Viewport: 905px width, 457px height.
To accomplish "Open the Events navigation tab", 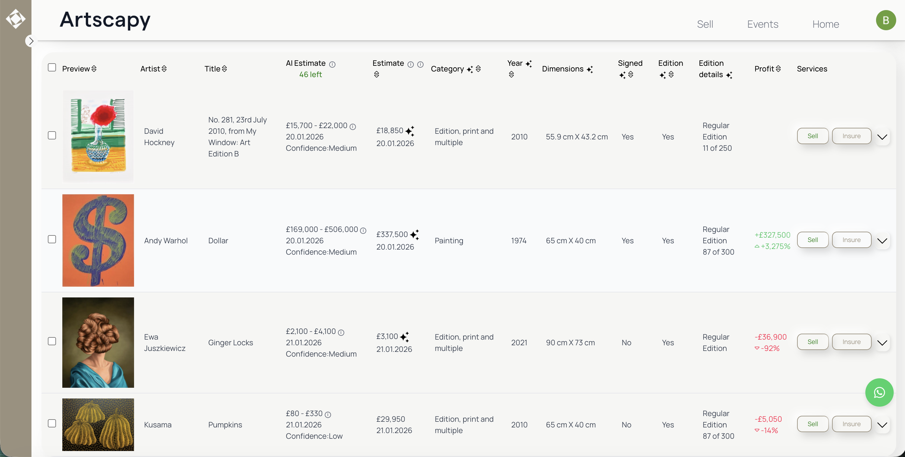I will click(762, 24).
